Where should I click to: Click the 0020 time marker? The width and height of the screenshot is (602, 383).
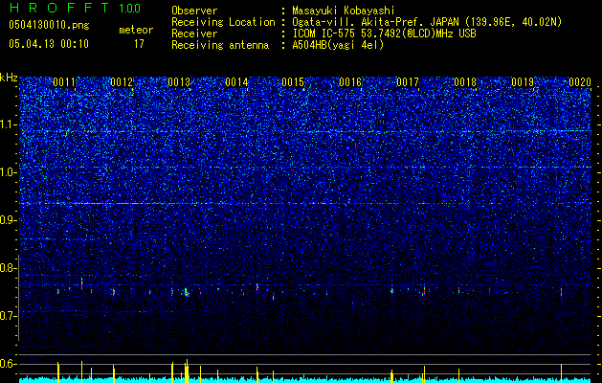coord(580,82)
